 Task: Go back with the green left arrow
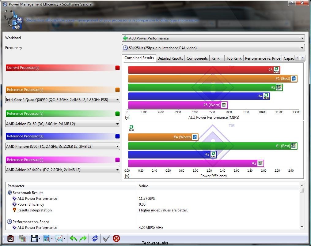point(74,238)
